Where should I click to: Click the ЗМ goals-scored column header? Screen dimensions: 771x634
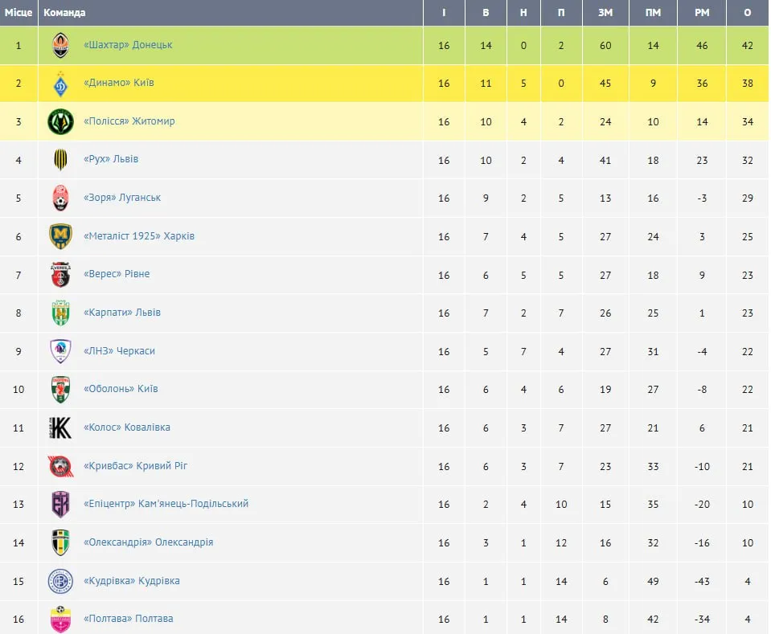[605, 13]
